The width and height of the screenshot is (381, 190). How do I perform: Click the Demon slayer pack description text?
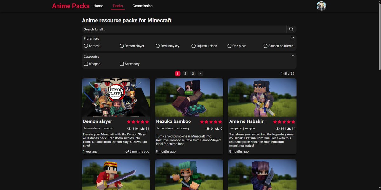pos(115,140)
